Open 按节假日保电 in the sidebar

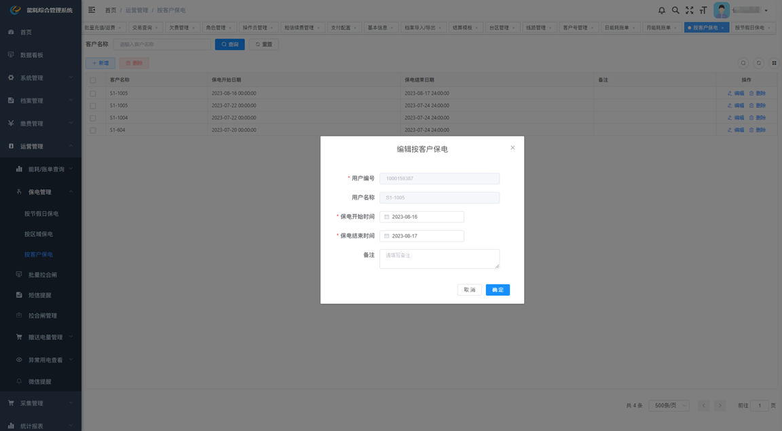[41, 214]
